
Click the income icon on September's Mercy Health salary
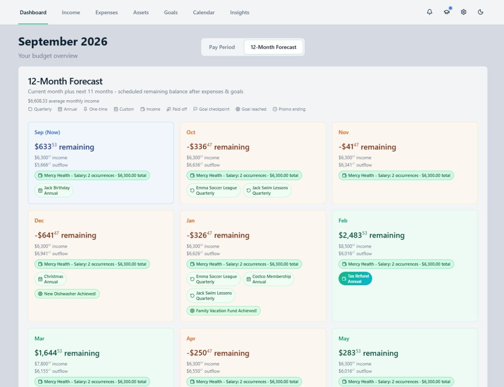click(x=40, y=175)
